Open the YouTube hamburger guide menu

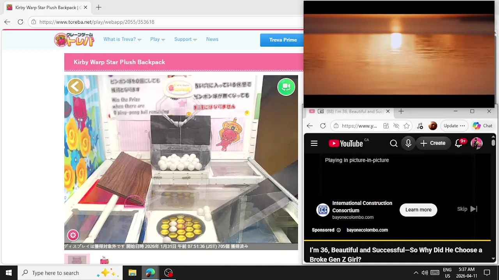[314, 143]
